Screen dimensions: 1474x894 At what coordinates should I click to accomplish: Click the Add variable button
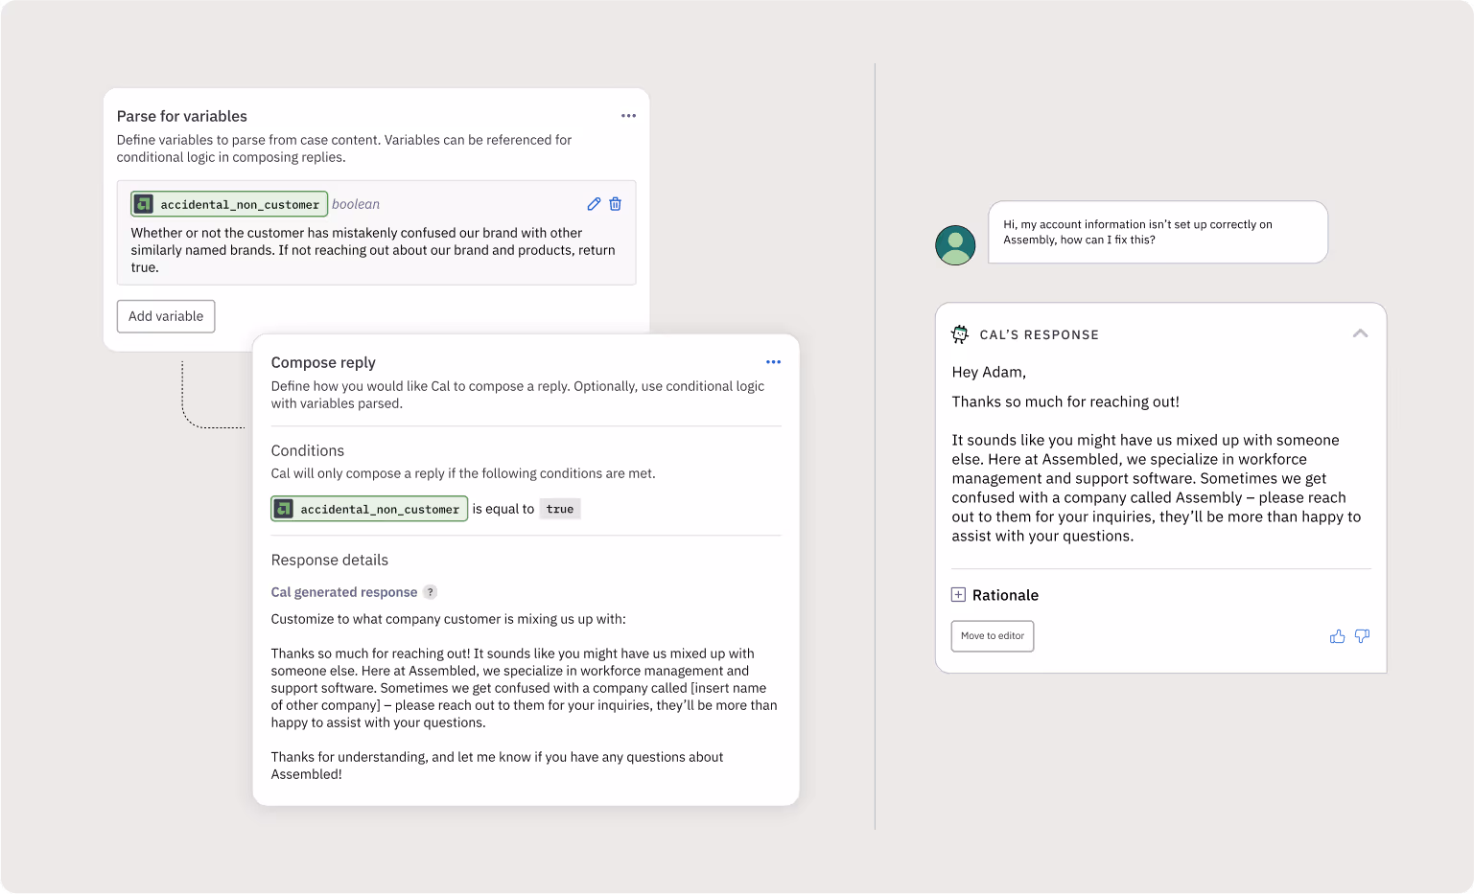coord(166,316)
